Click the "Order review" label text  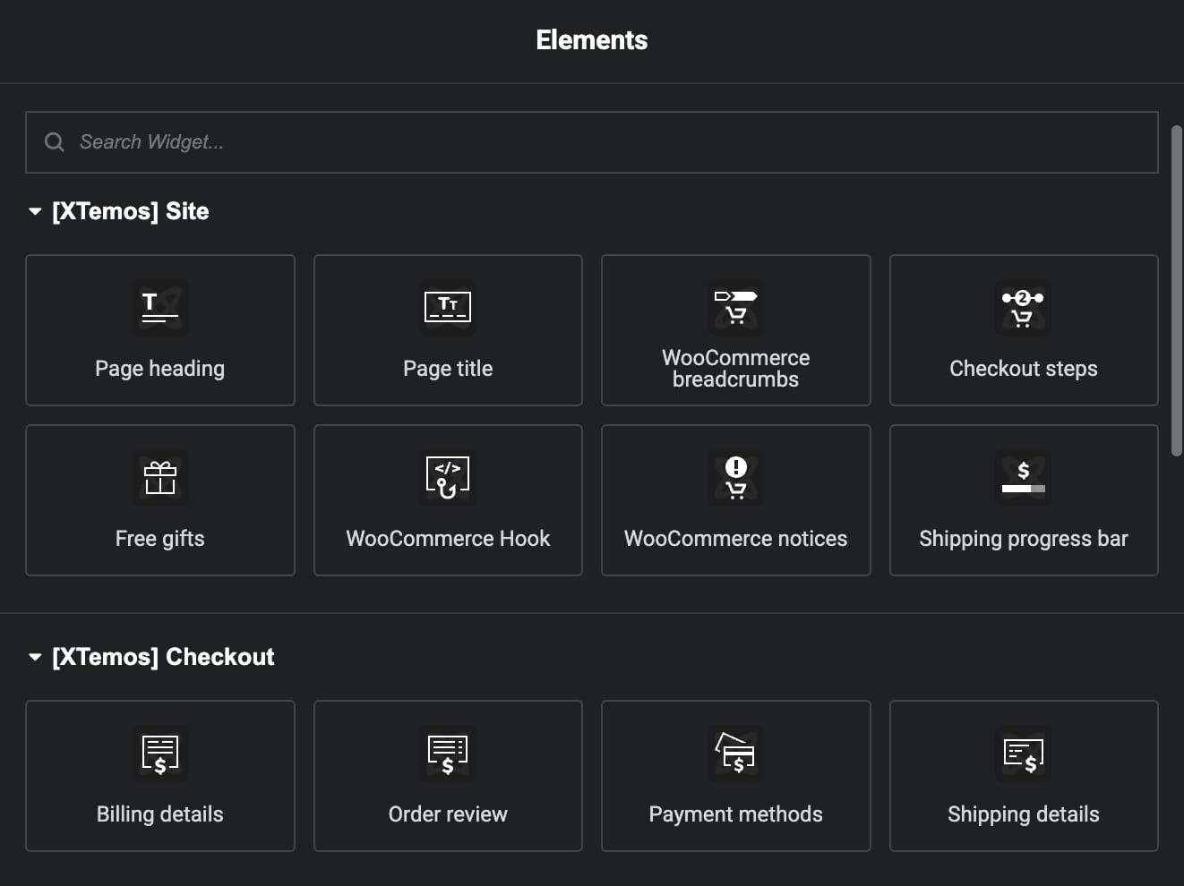point(448,814)
